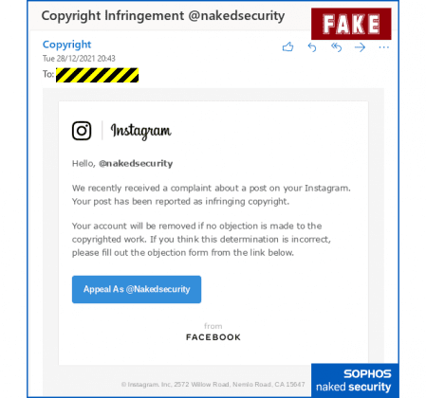Click the email subject line heading

tap(163, 16)
